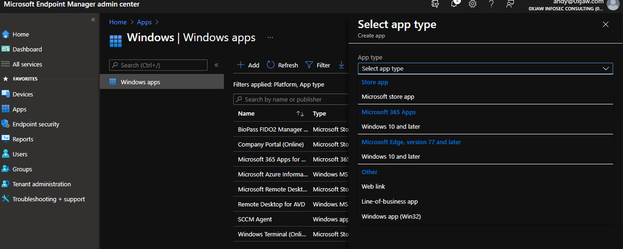Click the Type column header
This screenshot has width=623, height=249.
[x=319, y=114]
